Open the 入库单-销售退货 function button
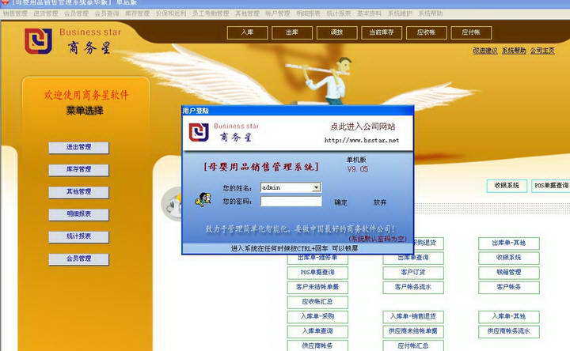Viewport: 570px width, 351px height. [x=413, y=316]
